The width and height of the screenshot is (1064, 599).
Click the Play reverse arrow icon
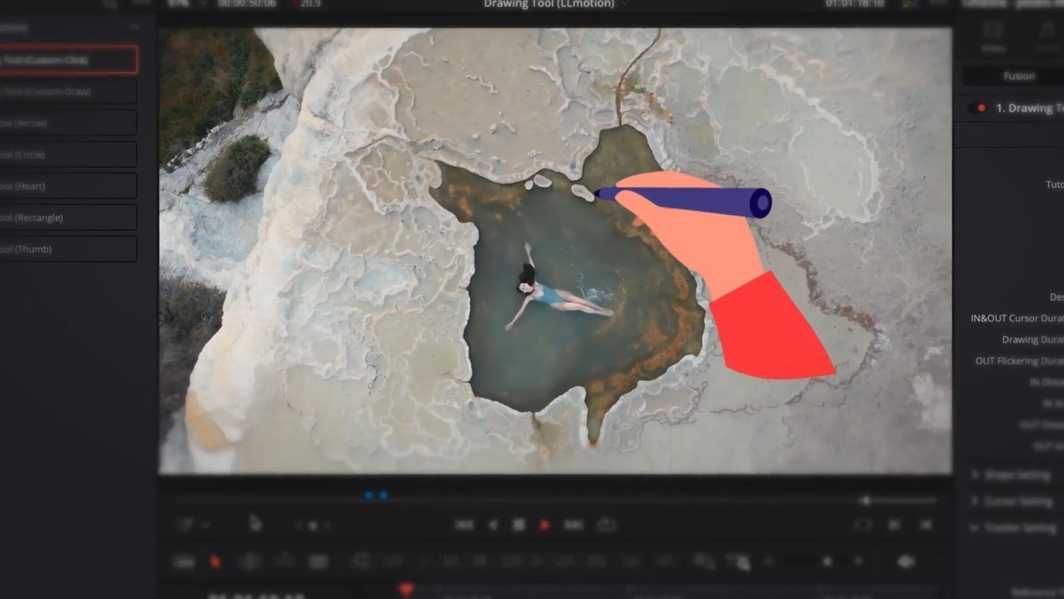coord(493,525)
